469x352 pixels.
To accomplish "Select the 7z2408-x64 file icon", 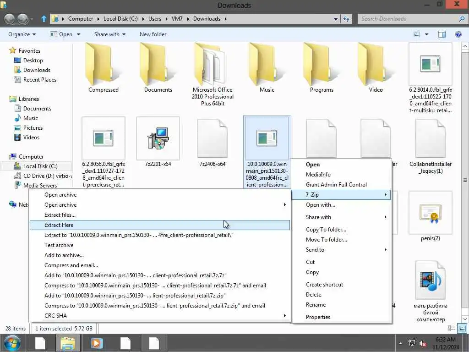I will pos(213,138).
